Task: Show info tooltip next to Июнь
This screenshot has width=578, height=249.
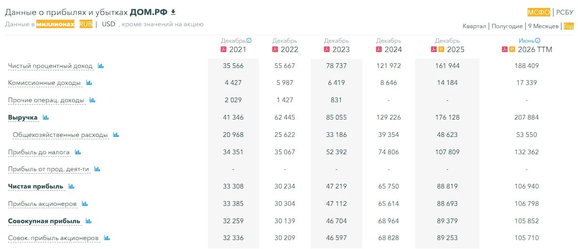Action: click(x=538, y=40)
